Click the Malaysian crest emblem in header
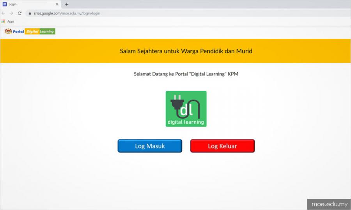The width and height of the screenshot is (351, 210). coord(8,31)
